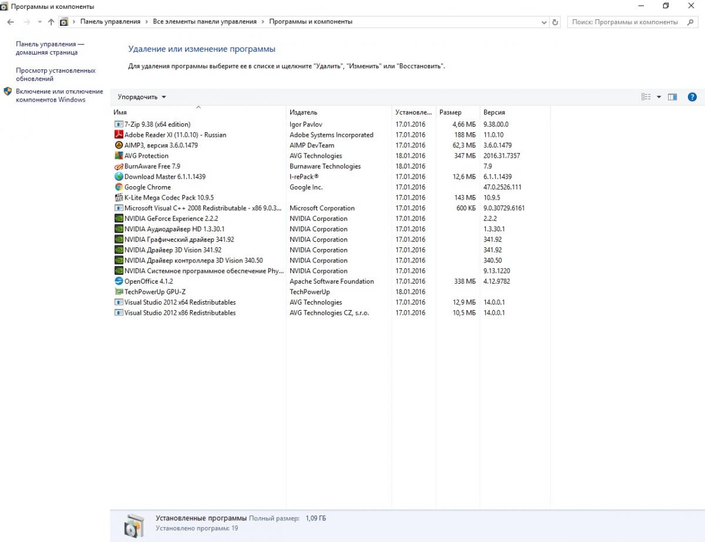Click the NVIDIA Драйвер контроллера 3D Vision icon
The height and width of the screenshot is (542, 705).
coord(119,260)
